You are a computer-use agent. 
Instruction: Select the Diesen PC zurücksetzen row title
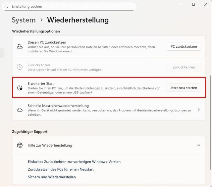(x=47, y=42)
